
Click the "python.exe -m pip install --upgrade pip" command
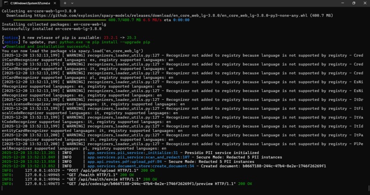click(x=105, y=42)
